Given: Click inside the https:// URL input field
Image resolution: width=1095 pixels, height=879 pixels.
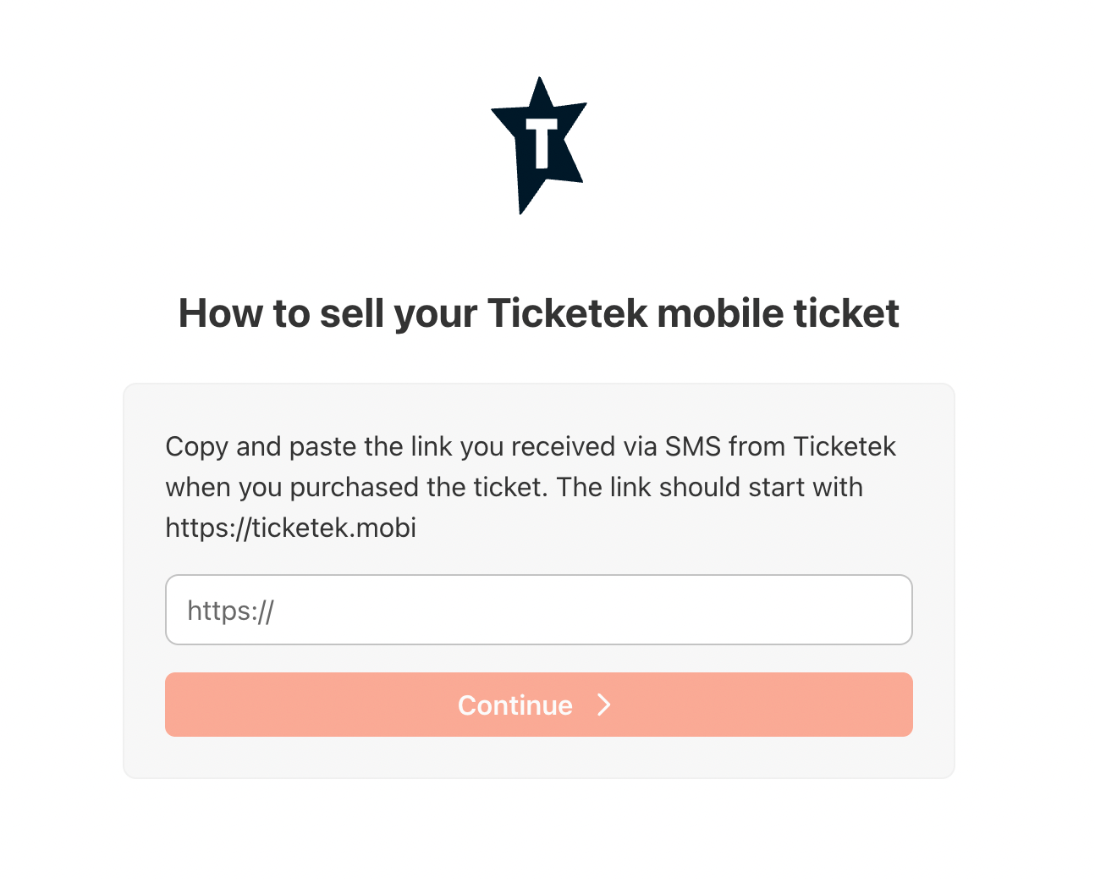Looking at the screenshot, I should coord(539,609).
